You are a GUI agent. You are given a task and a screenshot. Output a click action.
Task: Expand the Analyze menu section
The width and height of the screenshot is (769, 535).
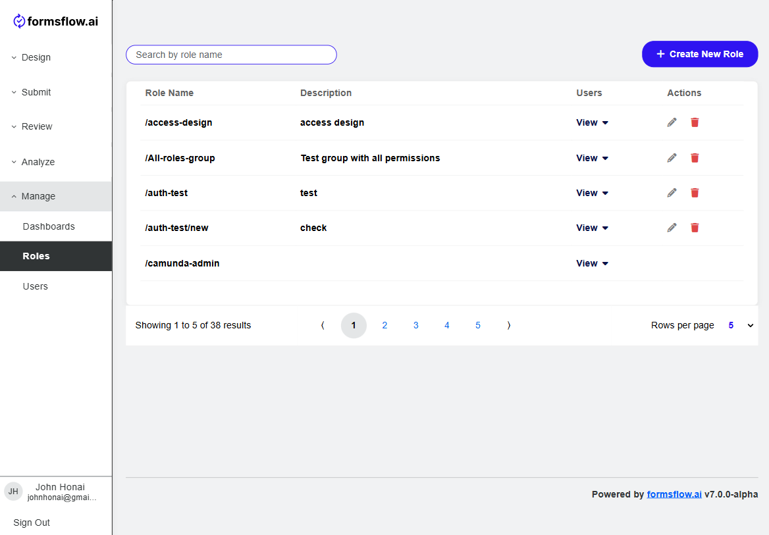click(x=56, y=162)
